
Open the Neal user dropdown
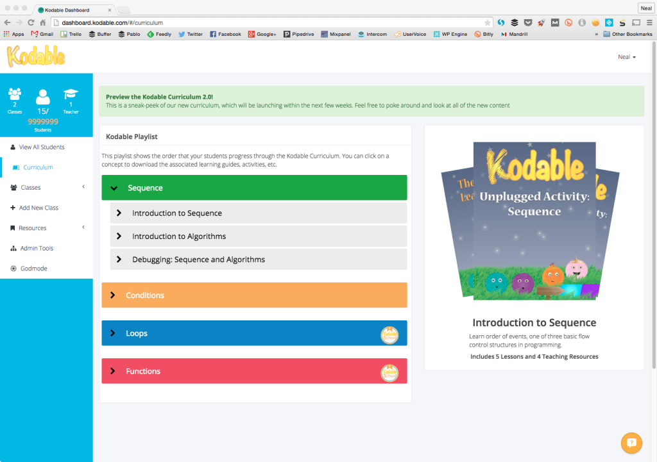pos(627,57)
